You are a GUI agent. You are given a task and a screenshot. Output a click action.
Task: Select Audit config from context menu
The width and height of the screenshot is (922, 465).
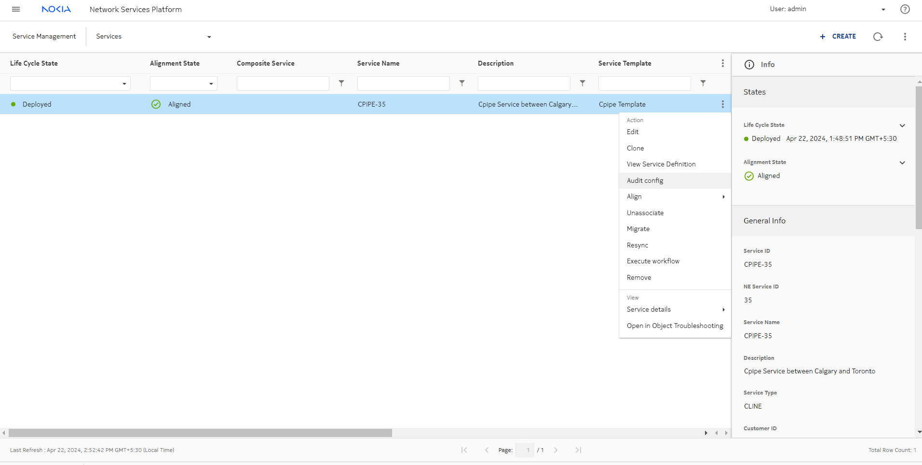click(x=645, y=180)
